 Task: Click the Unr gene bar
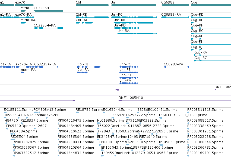[134, 5]
